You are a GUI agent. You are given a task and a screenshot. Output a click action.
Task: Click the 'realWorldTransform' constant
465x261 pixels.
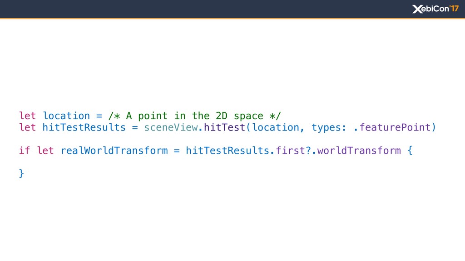pos(114,150)
